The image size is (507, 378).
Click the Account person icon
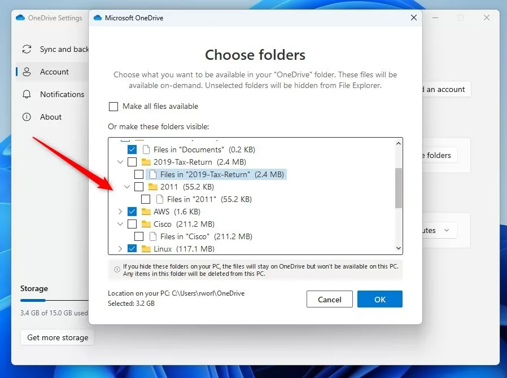(x=27, y=72)
